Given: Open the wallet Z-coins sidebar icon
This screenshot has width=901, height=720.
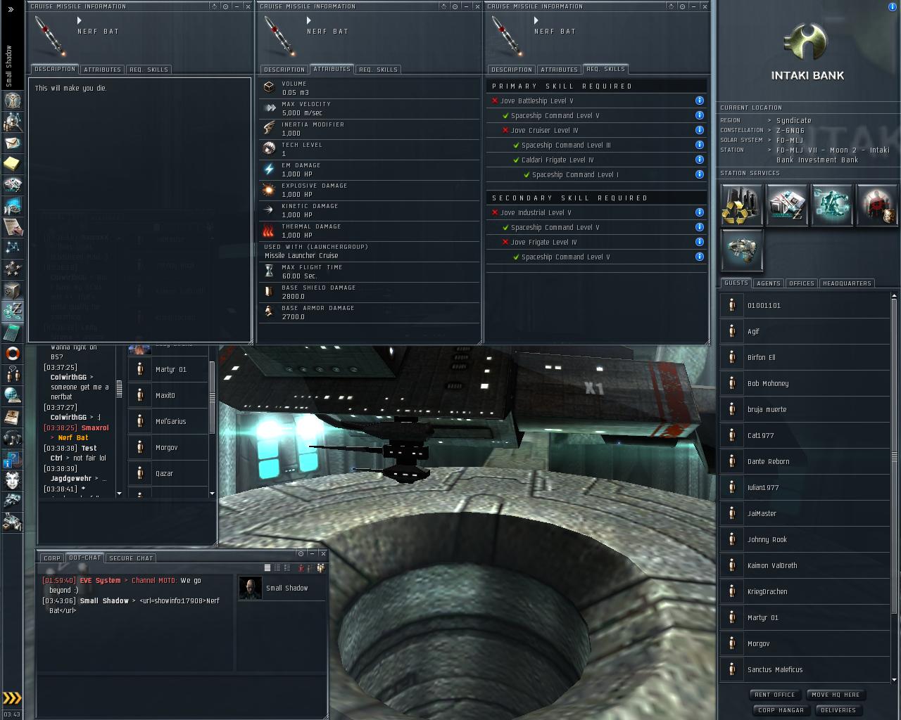Looking at the screenshot, I should click(12, 311).
